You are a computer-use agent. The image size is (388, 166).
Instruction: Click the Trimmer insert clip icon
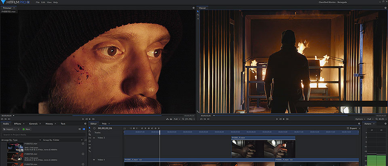tap(167, 119)
